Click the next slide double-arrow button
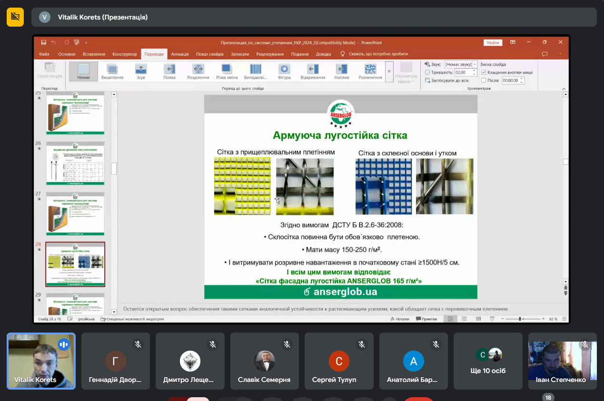 point(565,293)
